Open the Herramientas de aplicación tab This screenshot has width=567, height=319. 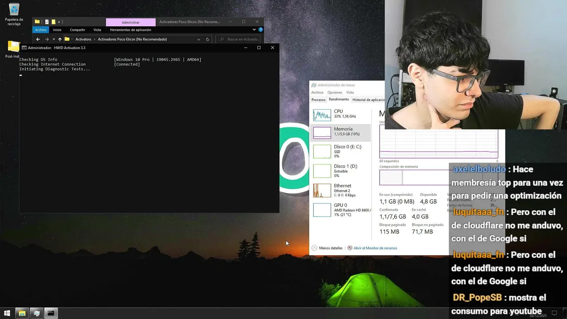pos(131,30)
